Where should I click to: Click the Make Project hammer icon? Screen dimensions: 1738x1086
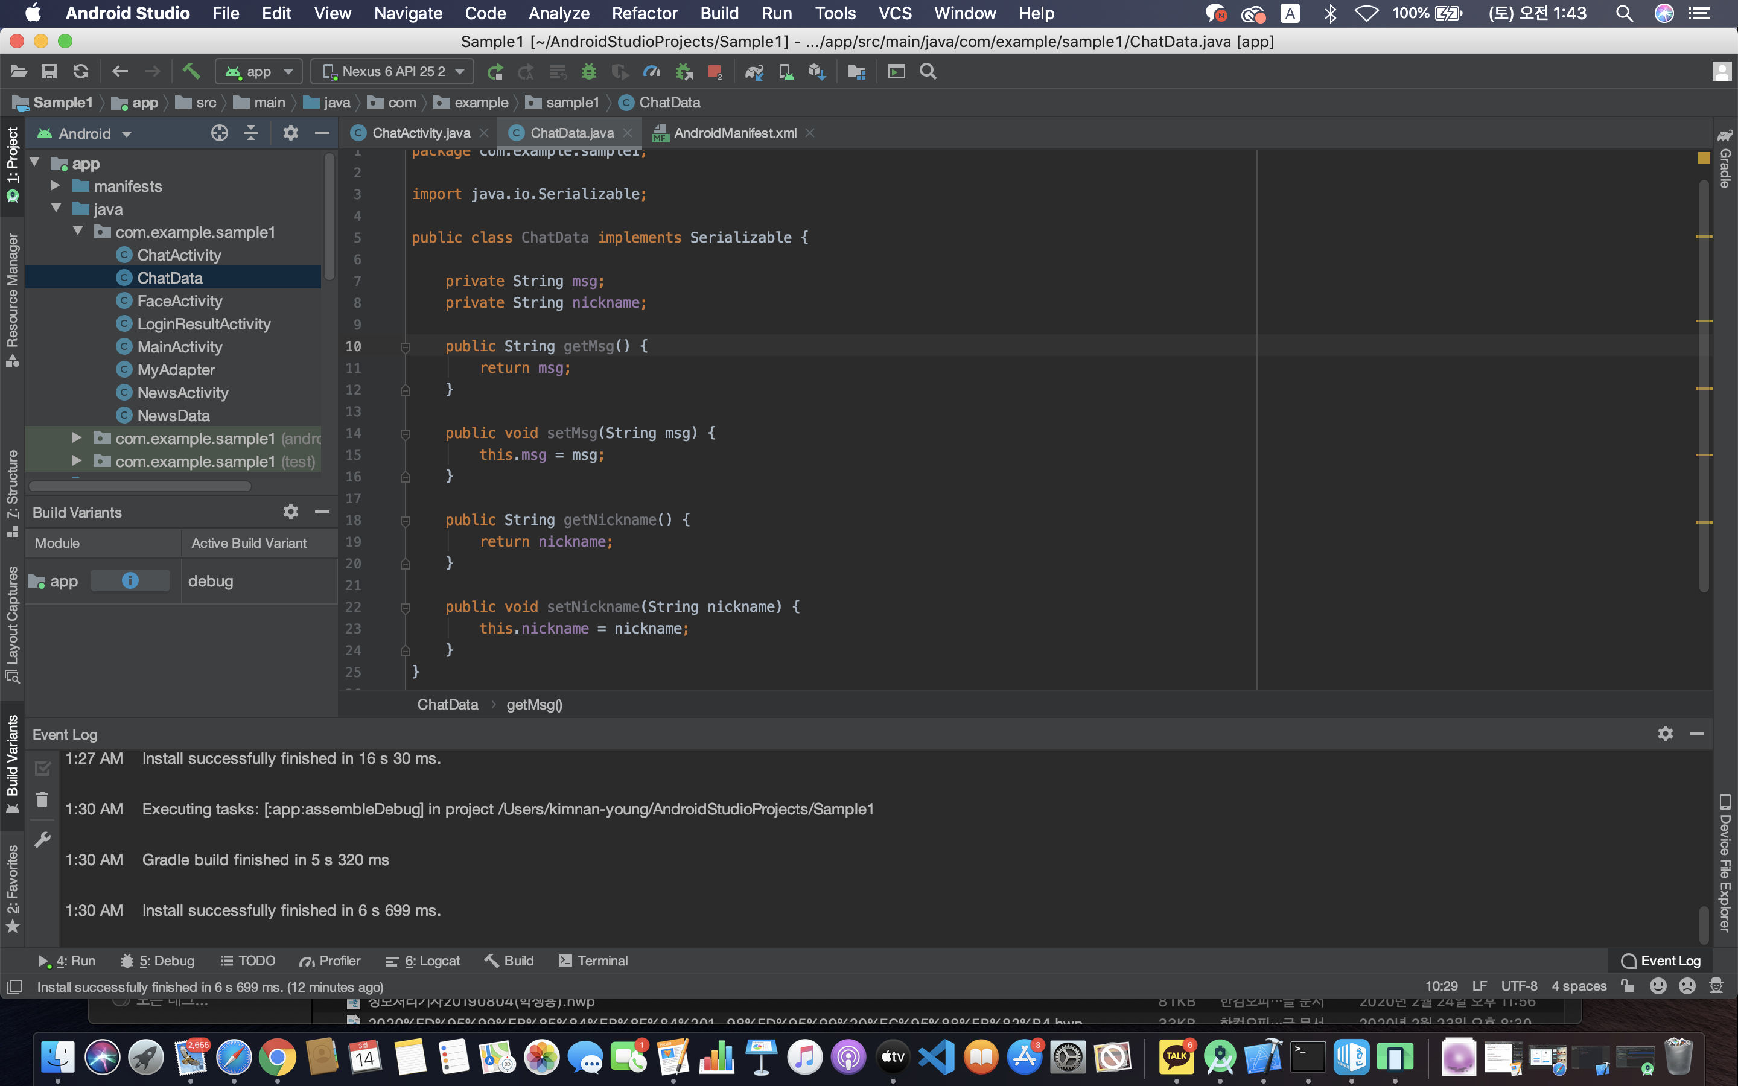tap(191, 71)
